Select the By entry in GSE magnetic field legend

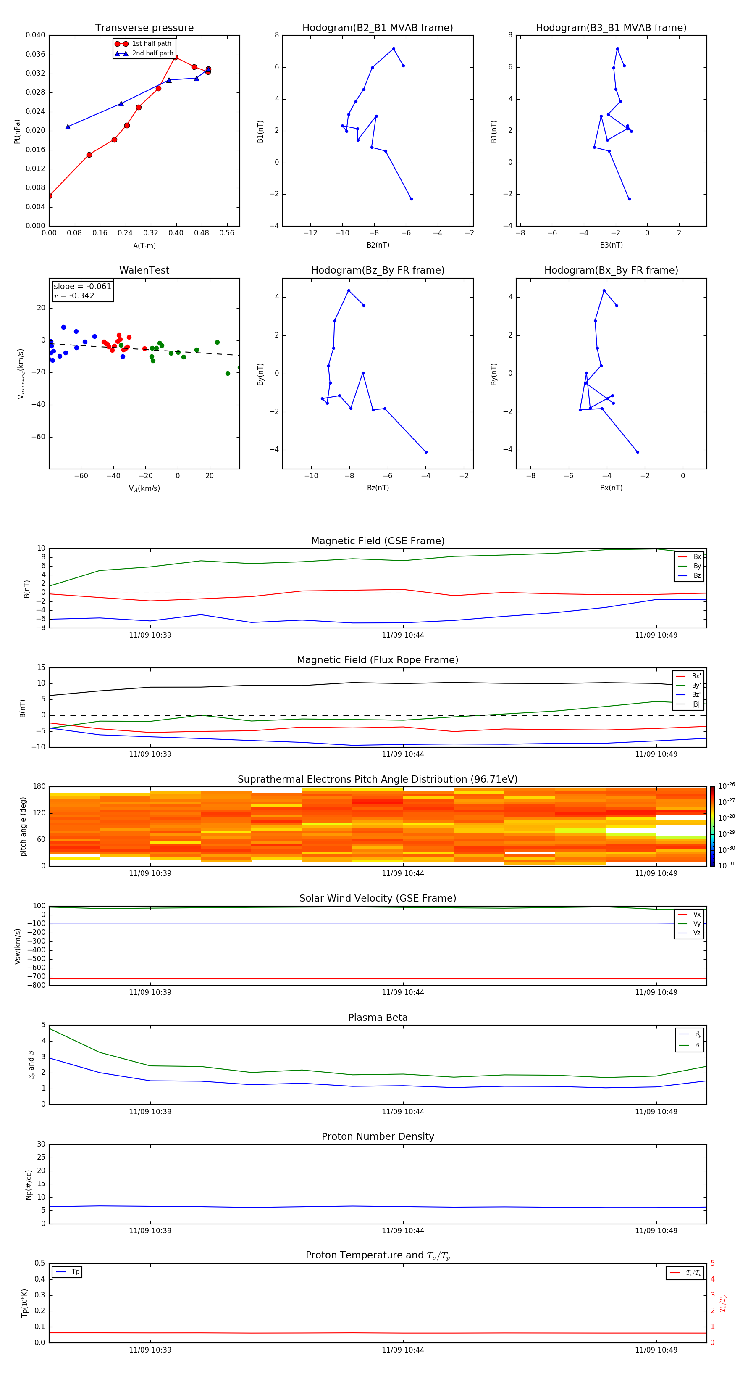tap(689, 566)
